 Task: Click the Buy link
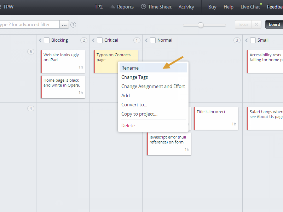(x=212, y=7)
